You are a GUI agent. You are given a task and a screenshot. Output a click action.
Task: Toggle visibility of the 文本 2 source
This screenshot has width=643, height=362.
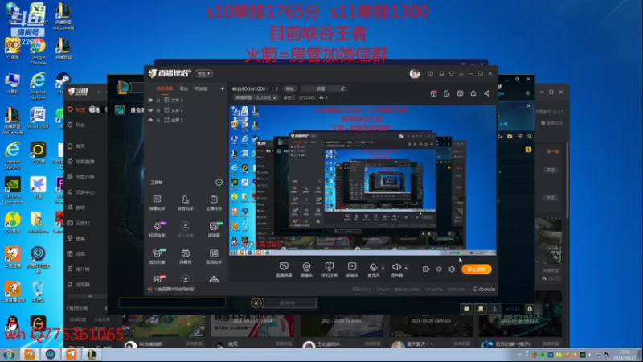pyautogui.click(x=150, y=100)
